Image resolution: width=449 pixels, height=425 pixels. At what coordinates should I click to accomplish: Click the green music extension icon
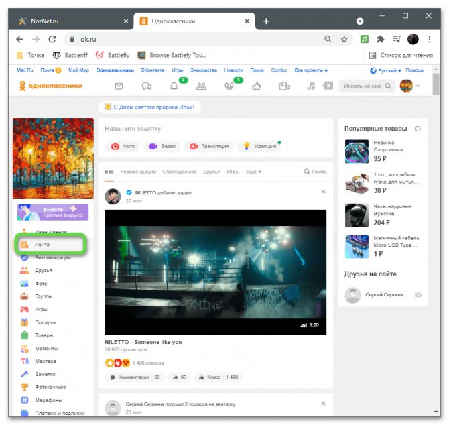[x=365, y=39]
